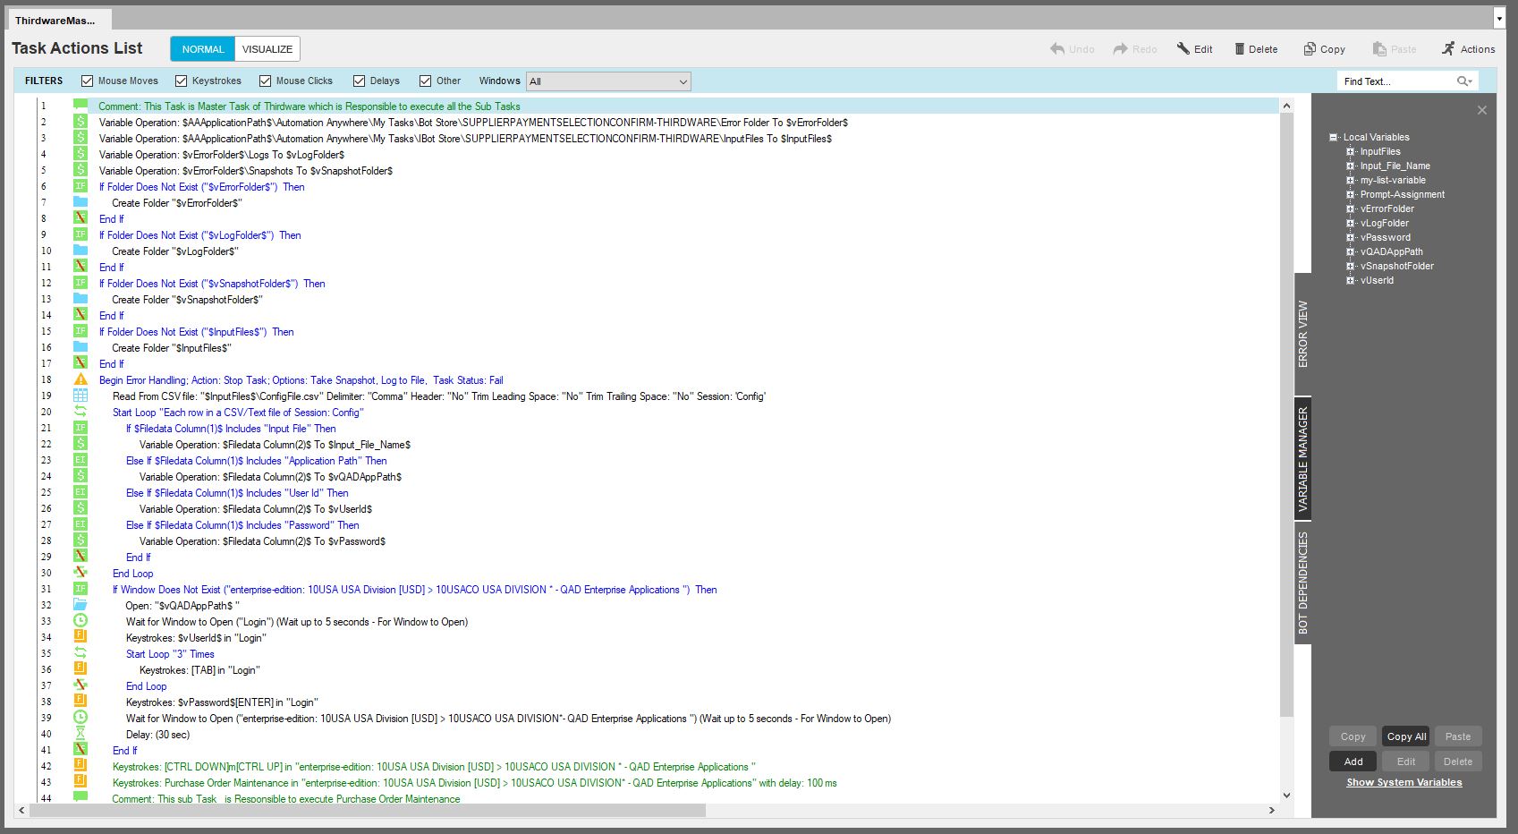Click the Copy All button
The height and width of the screenshot is (834, 1518).
coord(1406,736)
